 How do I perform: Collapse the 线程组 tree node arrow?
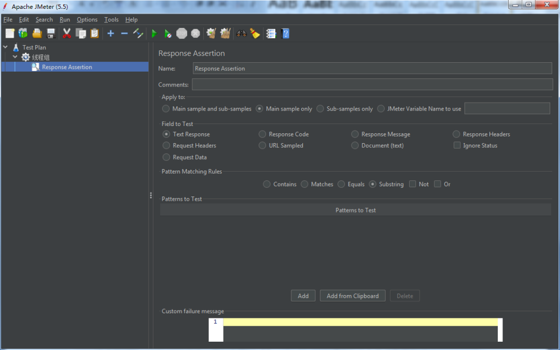15,57
